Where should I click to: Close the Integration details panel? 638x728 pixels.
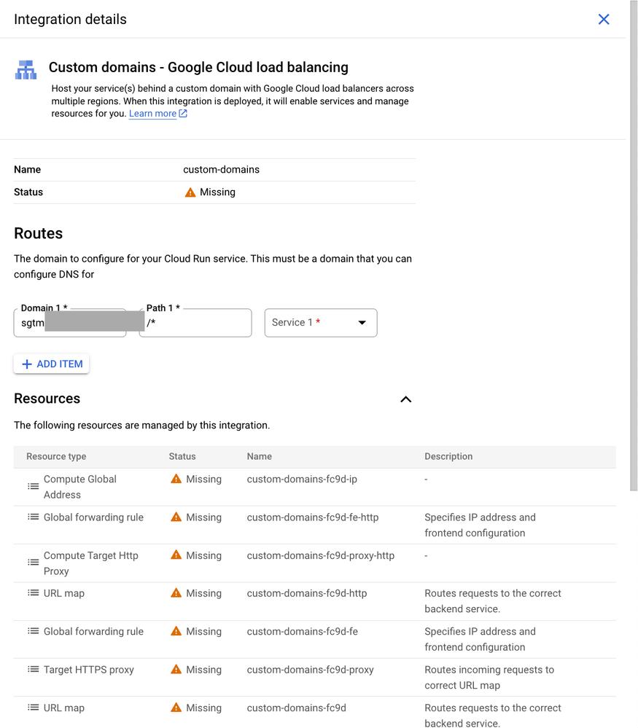tap(604, 19)
